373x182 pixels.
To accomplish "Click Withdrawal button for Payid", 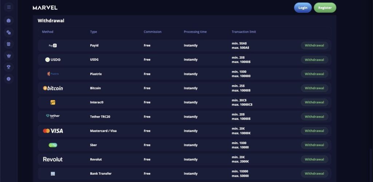I will pos(314,45).
